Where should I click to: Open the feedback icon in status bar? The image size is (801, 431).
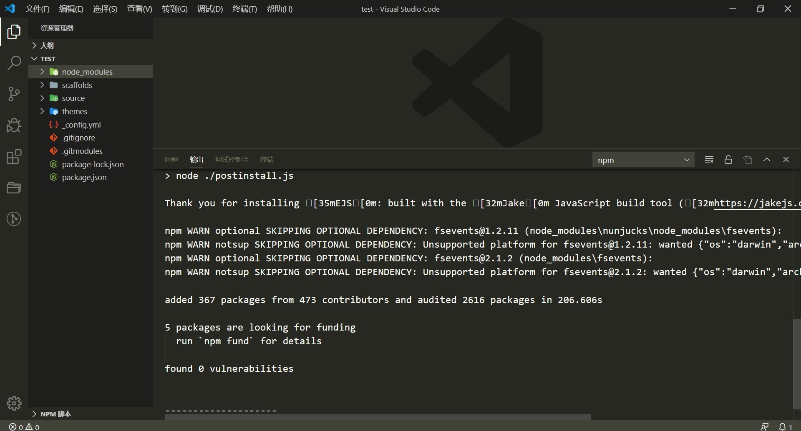pyautogui.click(x=765, y=426)
